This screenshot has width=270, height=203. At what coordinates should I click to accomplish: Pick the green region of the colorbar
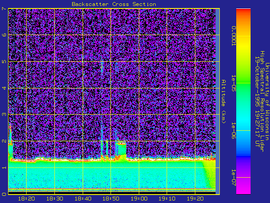point(243,83)
